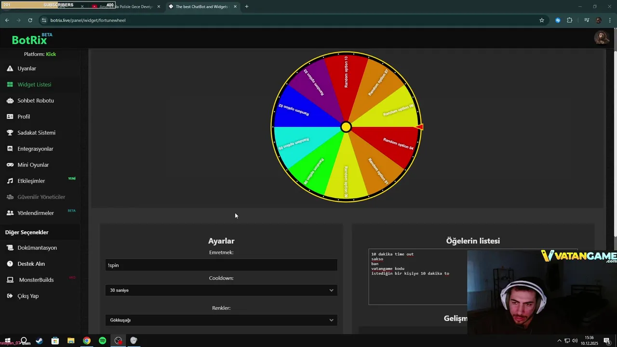Click the Sohbet Robotu robot icon
The image size is (617, 347).
pos(10,101)
